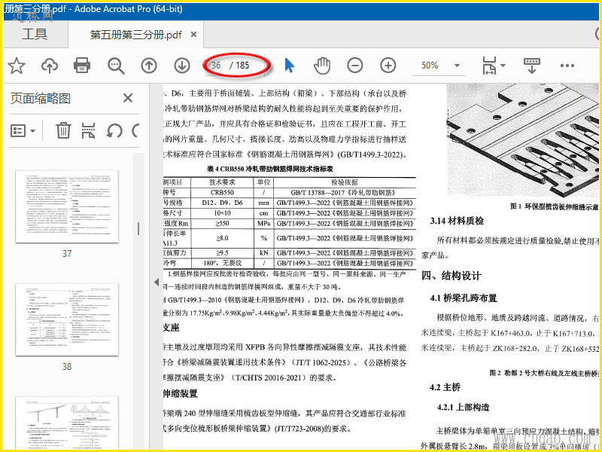Edit the current page number field
Image resolution: width=602 pixels, height=452 pixels.
point(216,66)
